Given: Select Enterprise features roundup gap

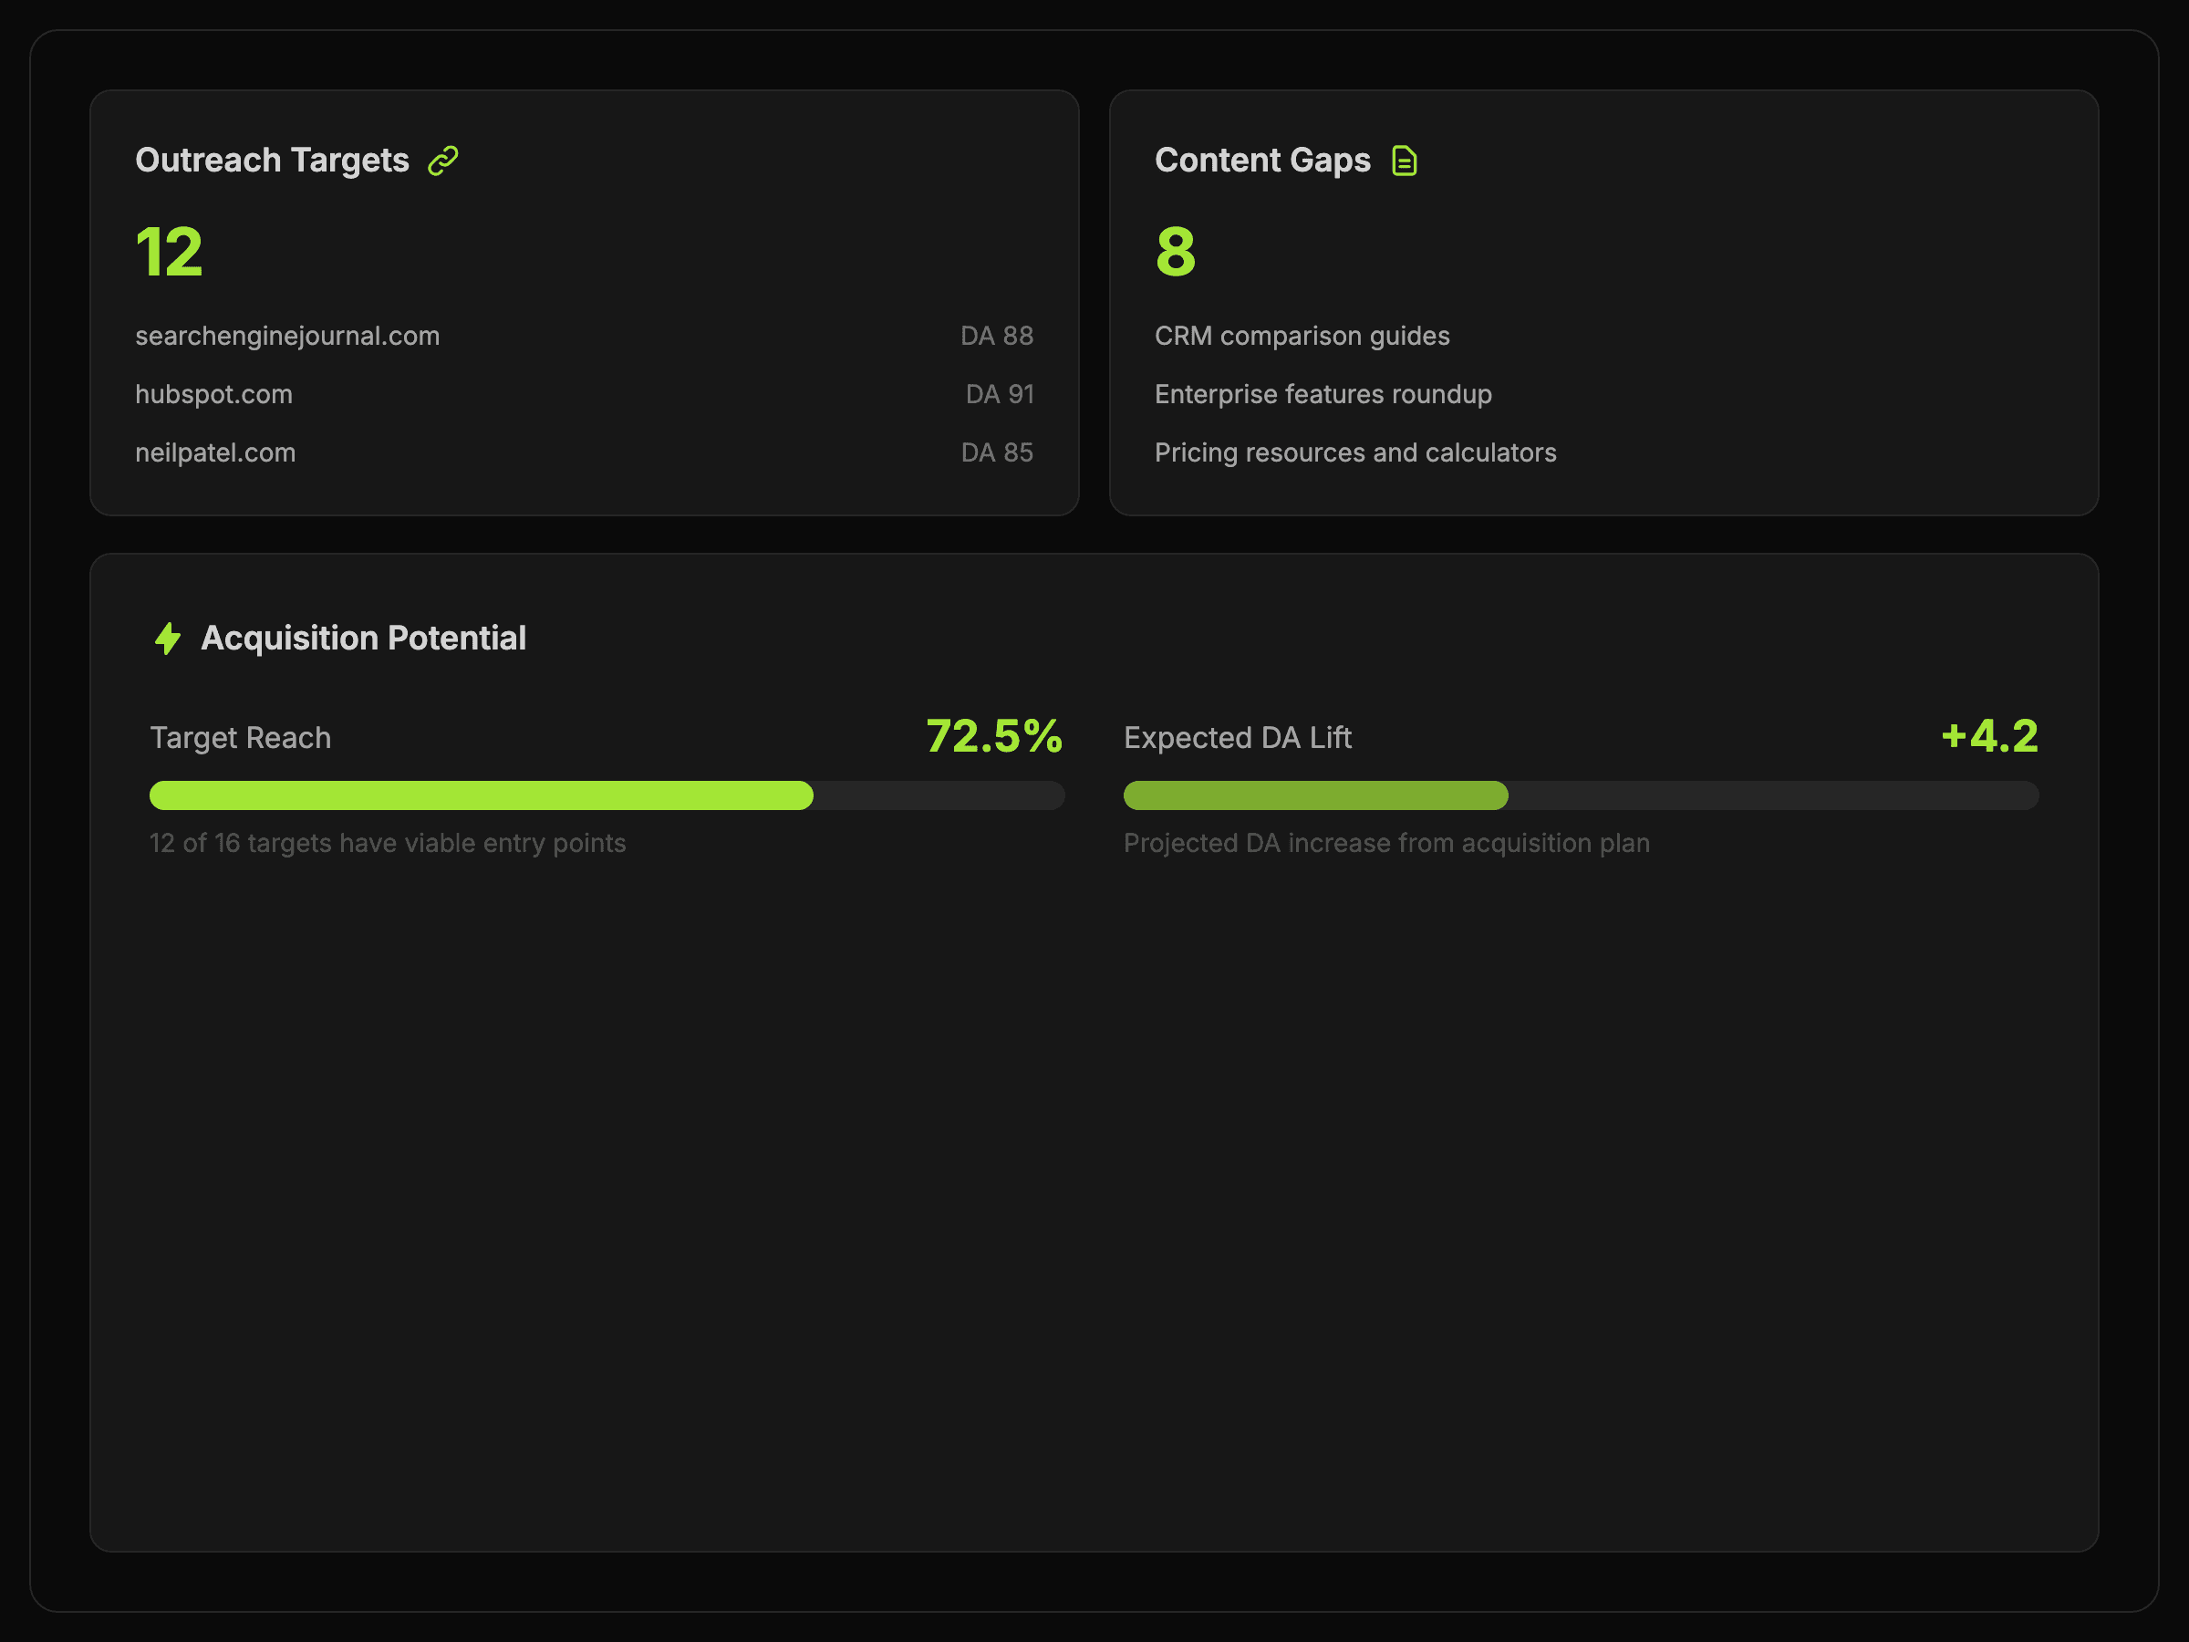Looking at the screenshot, I should coord(1323,395).
